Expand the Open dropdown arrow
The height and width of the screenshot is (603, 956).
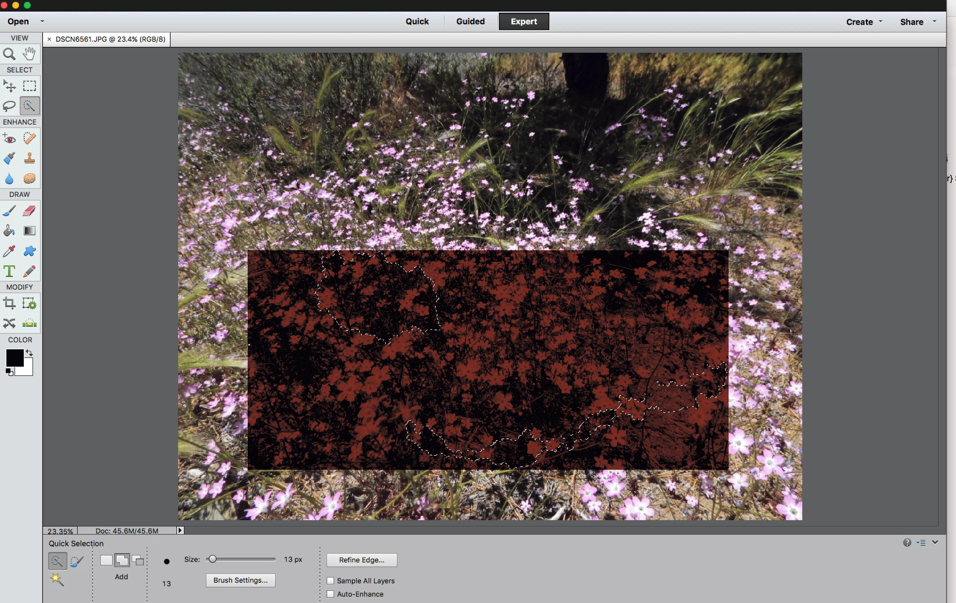(x=42, y=21)
